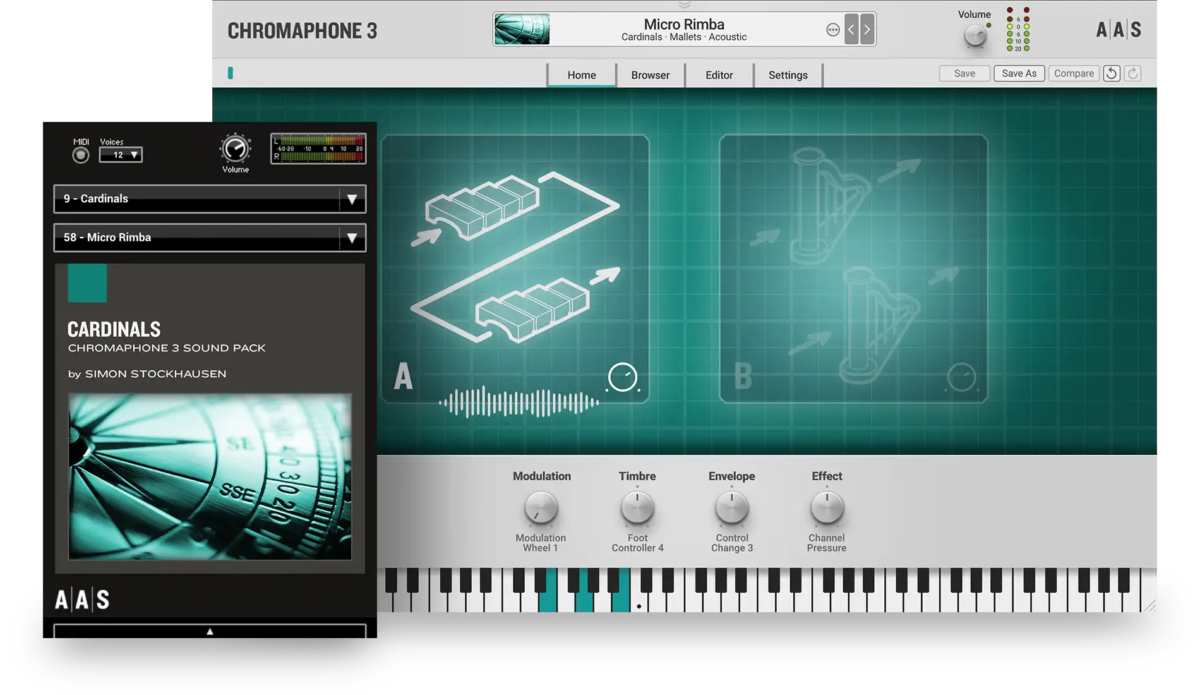Click the next preset arrow
This screenshot has width=1200, height=695.
click(867, 30)
